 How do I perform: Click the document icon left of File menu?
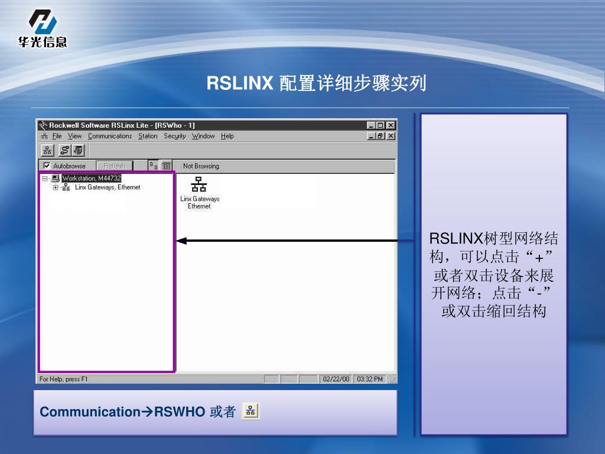(44, 136)
